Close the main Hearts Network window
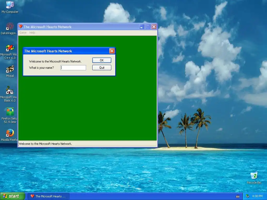Image resolution: width=267 pixels, height=200 pixels. [x=154, y=27]
